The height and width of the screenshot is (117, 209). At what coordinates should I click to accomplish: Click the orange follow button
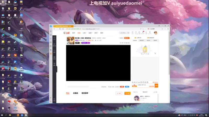coord(127,38)
